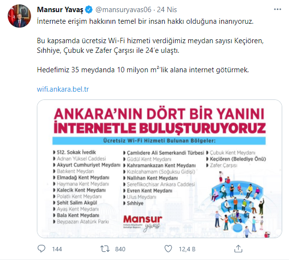Click the 840 retweets count

pyautogui.click(x=120, y=249)
